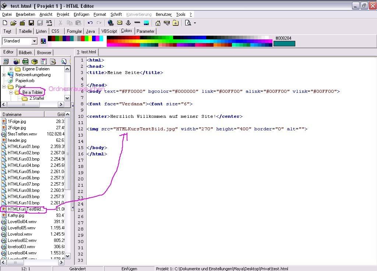
Task: Select file Lovefool02.wmv in the list
Action: tap(22, 240)
